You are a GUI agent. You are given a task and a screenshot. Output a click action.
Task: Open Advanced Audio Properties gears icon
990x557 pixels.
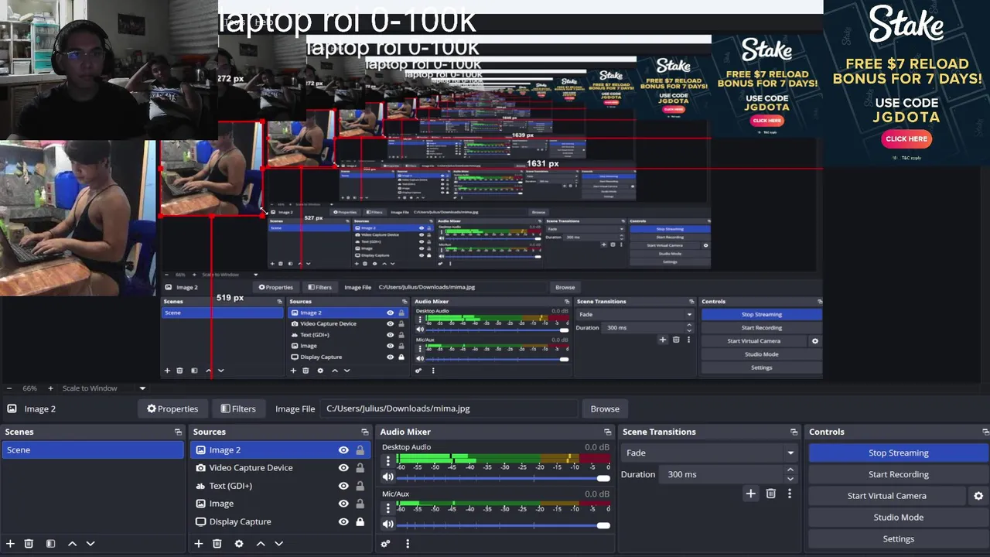coord(386,544)
